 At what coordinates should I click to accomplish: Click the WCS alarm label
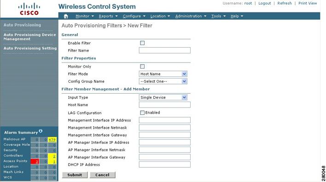pos(8,177)
